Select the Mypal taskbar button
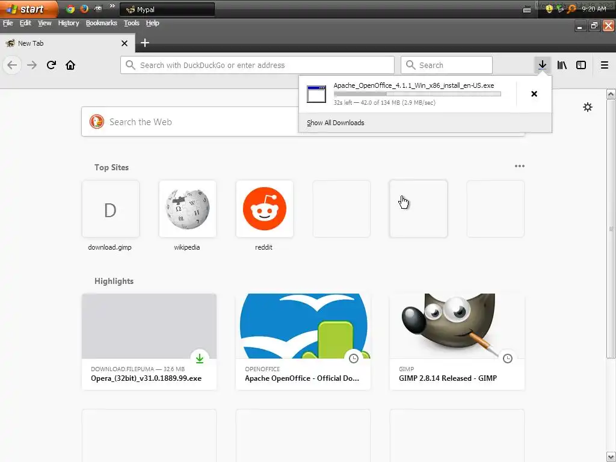Image resolution: width=616 pixels, height=462 pixels. coord(167,10)
